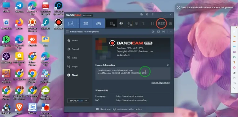Screen dimensions: 238x117
Task: Open the BANDICUT button
Action: [78, 101]
